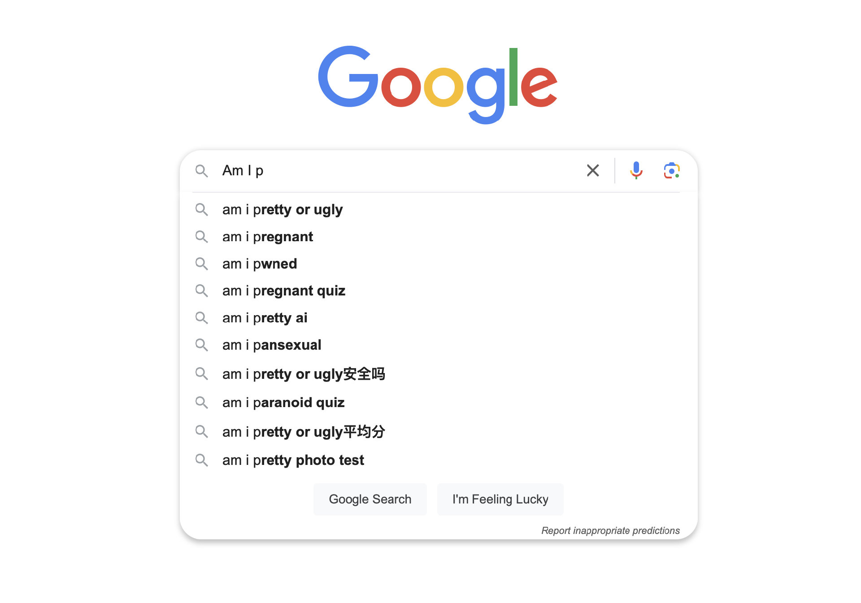Click magnifier icon beside "am i pretty ai"
The width and height of the screenshot is (861, 603).
click(x=201, y=318)
